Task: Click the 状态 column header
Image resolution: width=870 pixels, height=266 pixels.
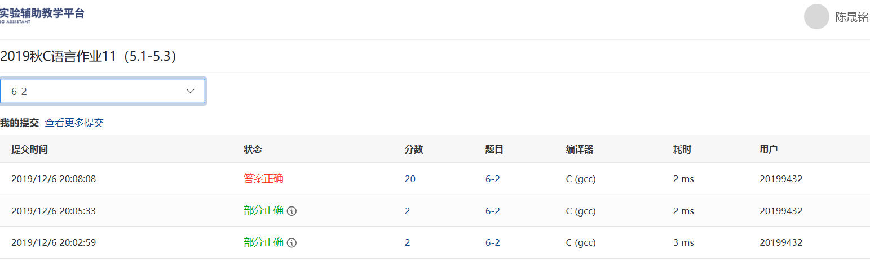Action: point(253,149)
